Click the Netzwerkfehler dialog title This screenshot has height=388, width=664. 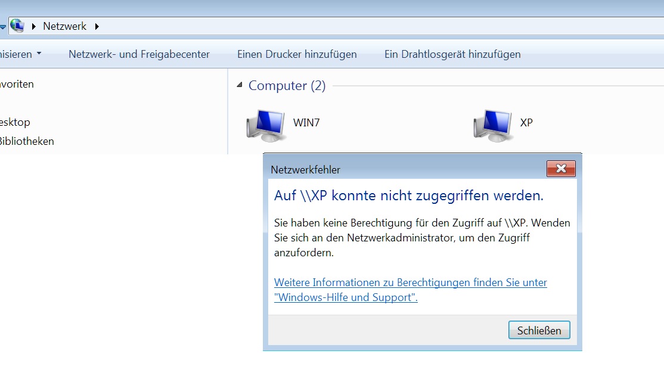click(x=305, y=169)
